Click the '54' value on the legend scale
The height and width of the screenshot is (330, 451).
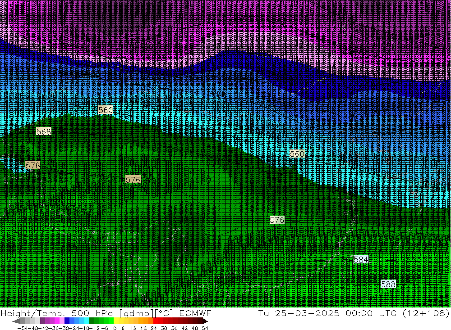click(205, 328)
